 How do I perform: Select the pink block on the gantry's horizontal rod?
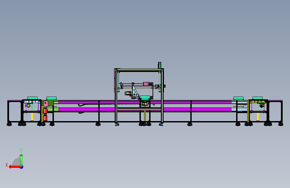click(x=146, y=84)
